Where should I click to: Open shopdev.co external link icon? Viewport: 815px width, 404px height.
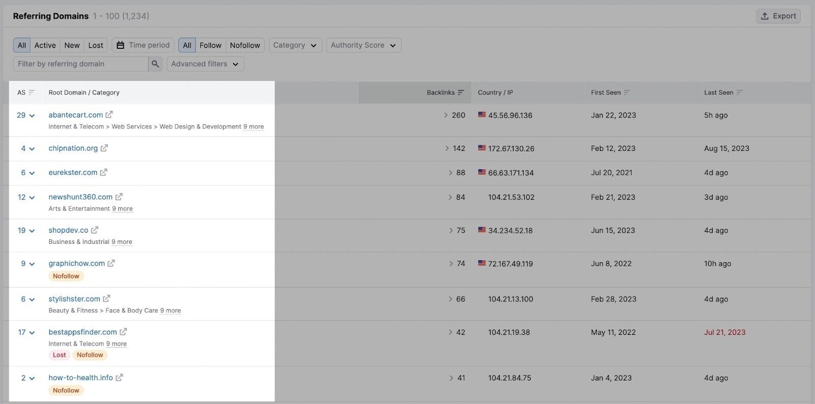click(94, 230)
